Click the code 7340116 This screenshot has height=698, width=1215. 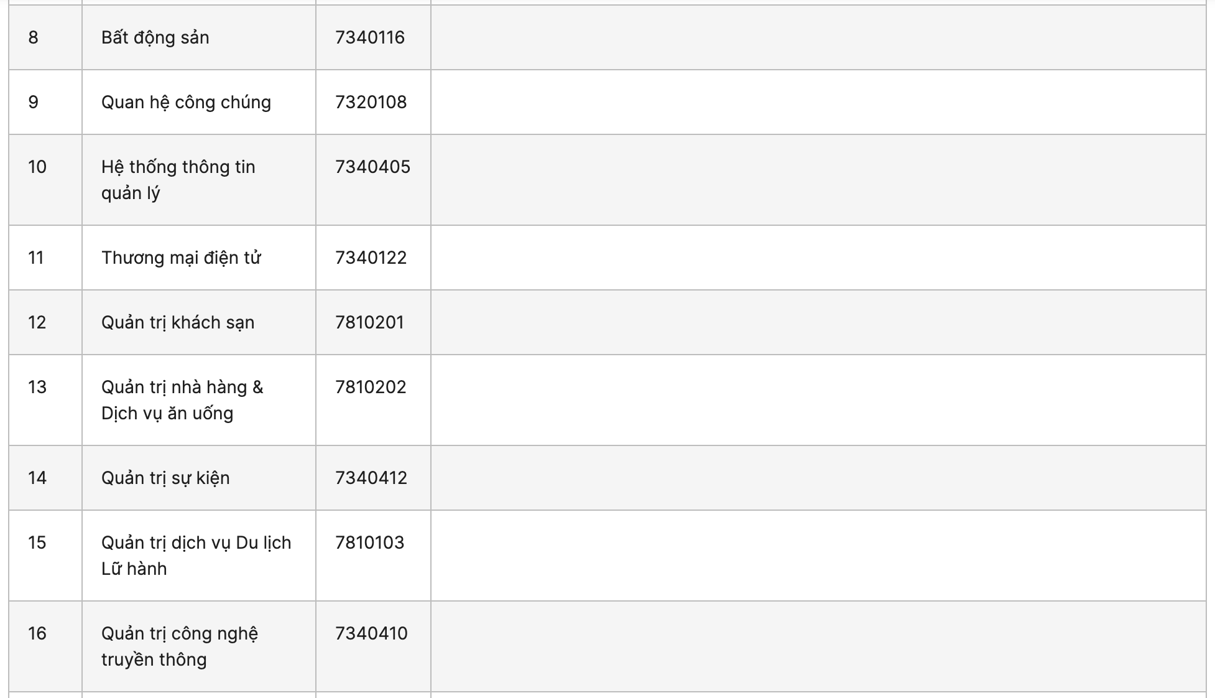(370, 37)
